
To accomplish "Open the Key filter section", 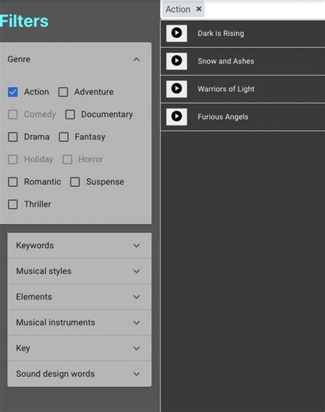I will click(80, 348).
